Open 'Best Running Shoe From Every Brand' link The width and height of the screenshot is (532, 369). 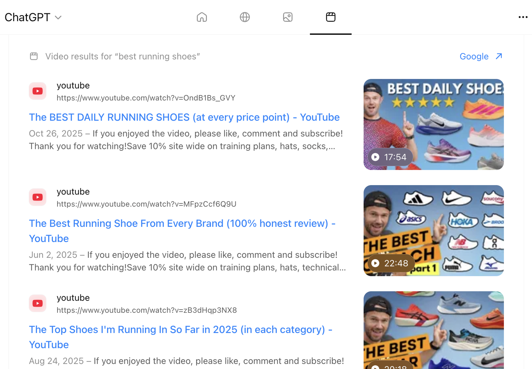tap(182, 231)
